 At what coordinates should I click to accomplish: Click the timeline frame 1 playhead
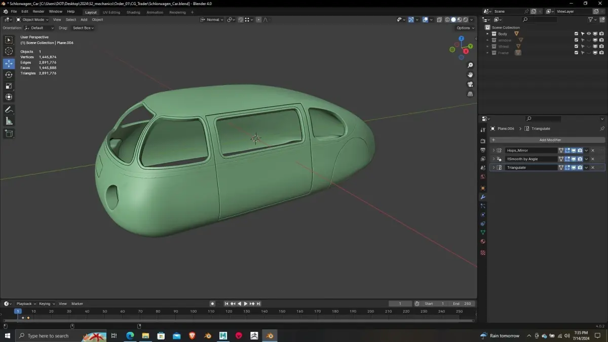(x=18, y=311)
